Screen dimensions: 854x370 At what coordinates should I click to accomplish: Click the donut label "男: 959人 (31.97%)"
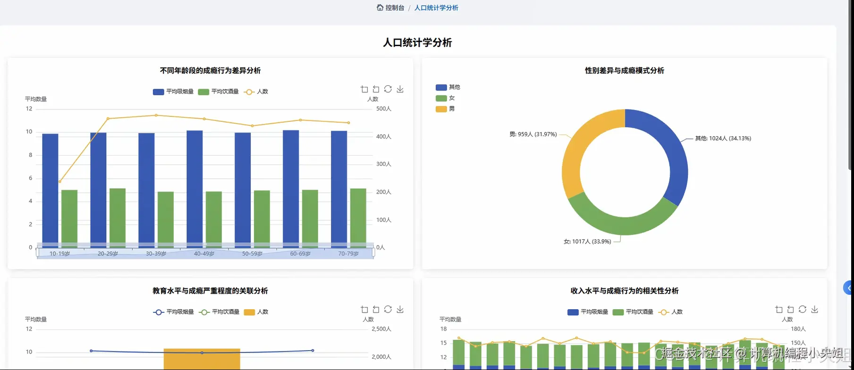533,134
